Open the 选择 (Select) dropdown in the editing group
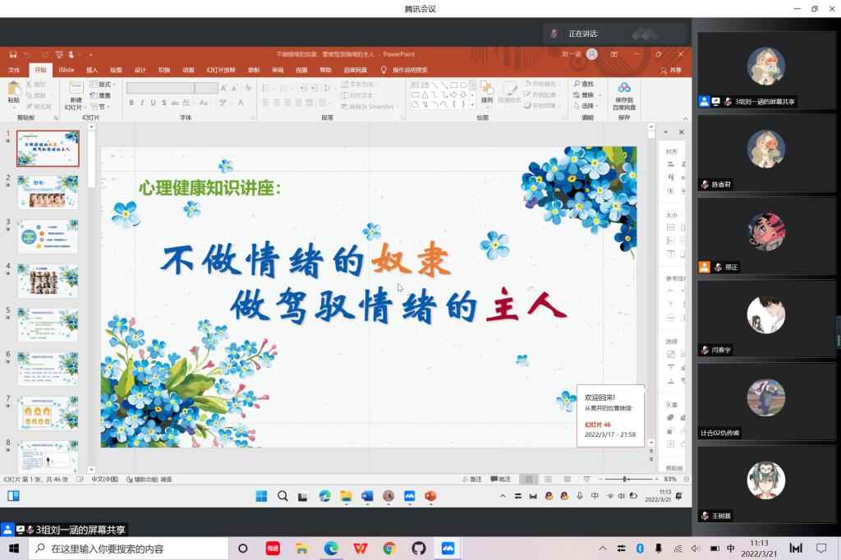841x560 pixels. (586, 106)
